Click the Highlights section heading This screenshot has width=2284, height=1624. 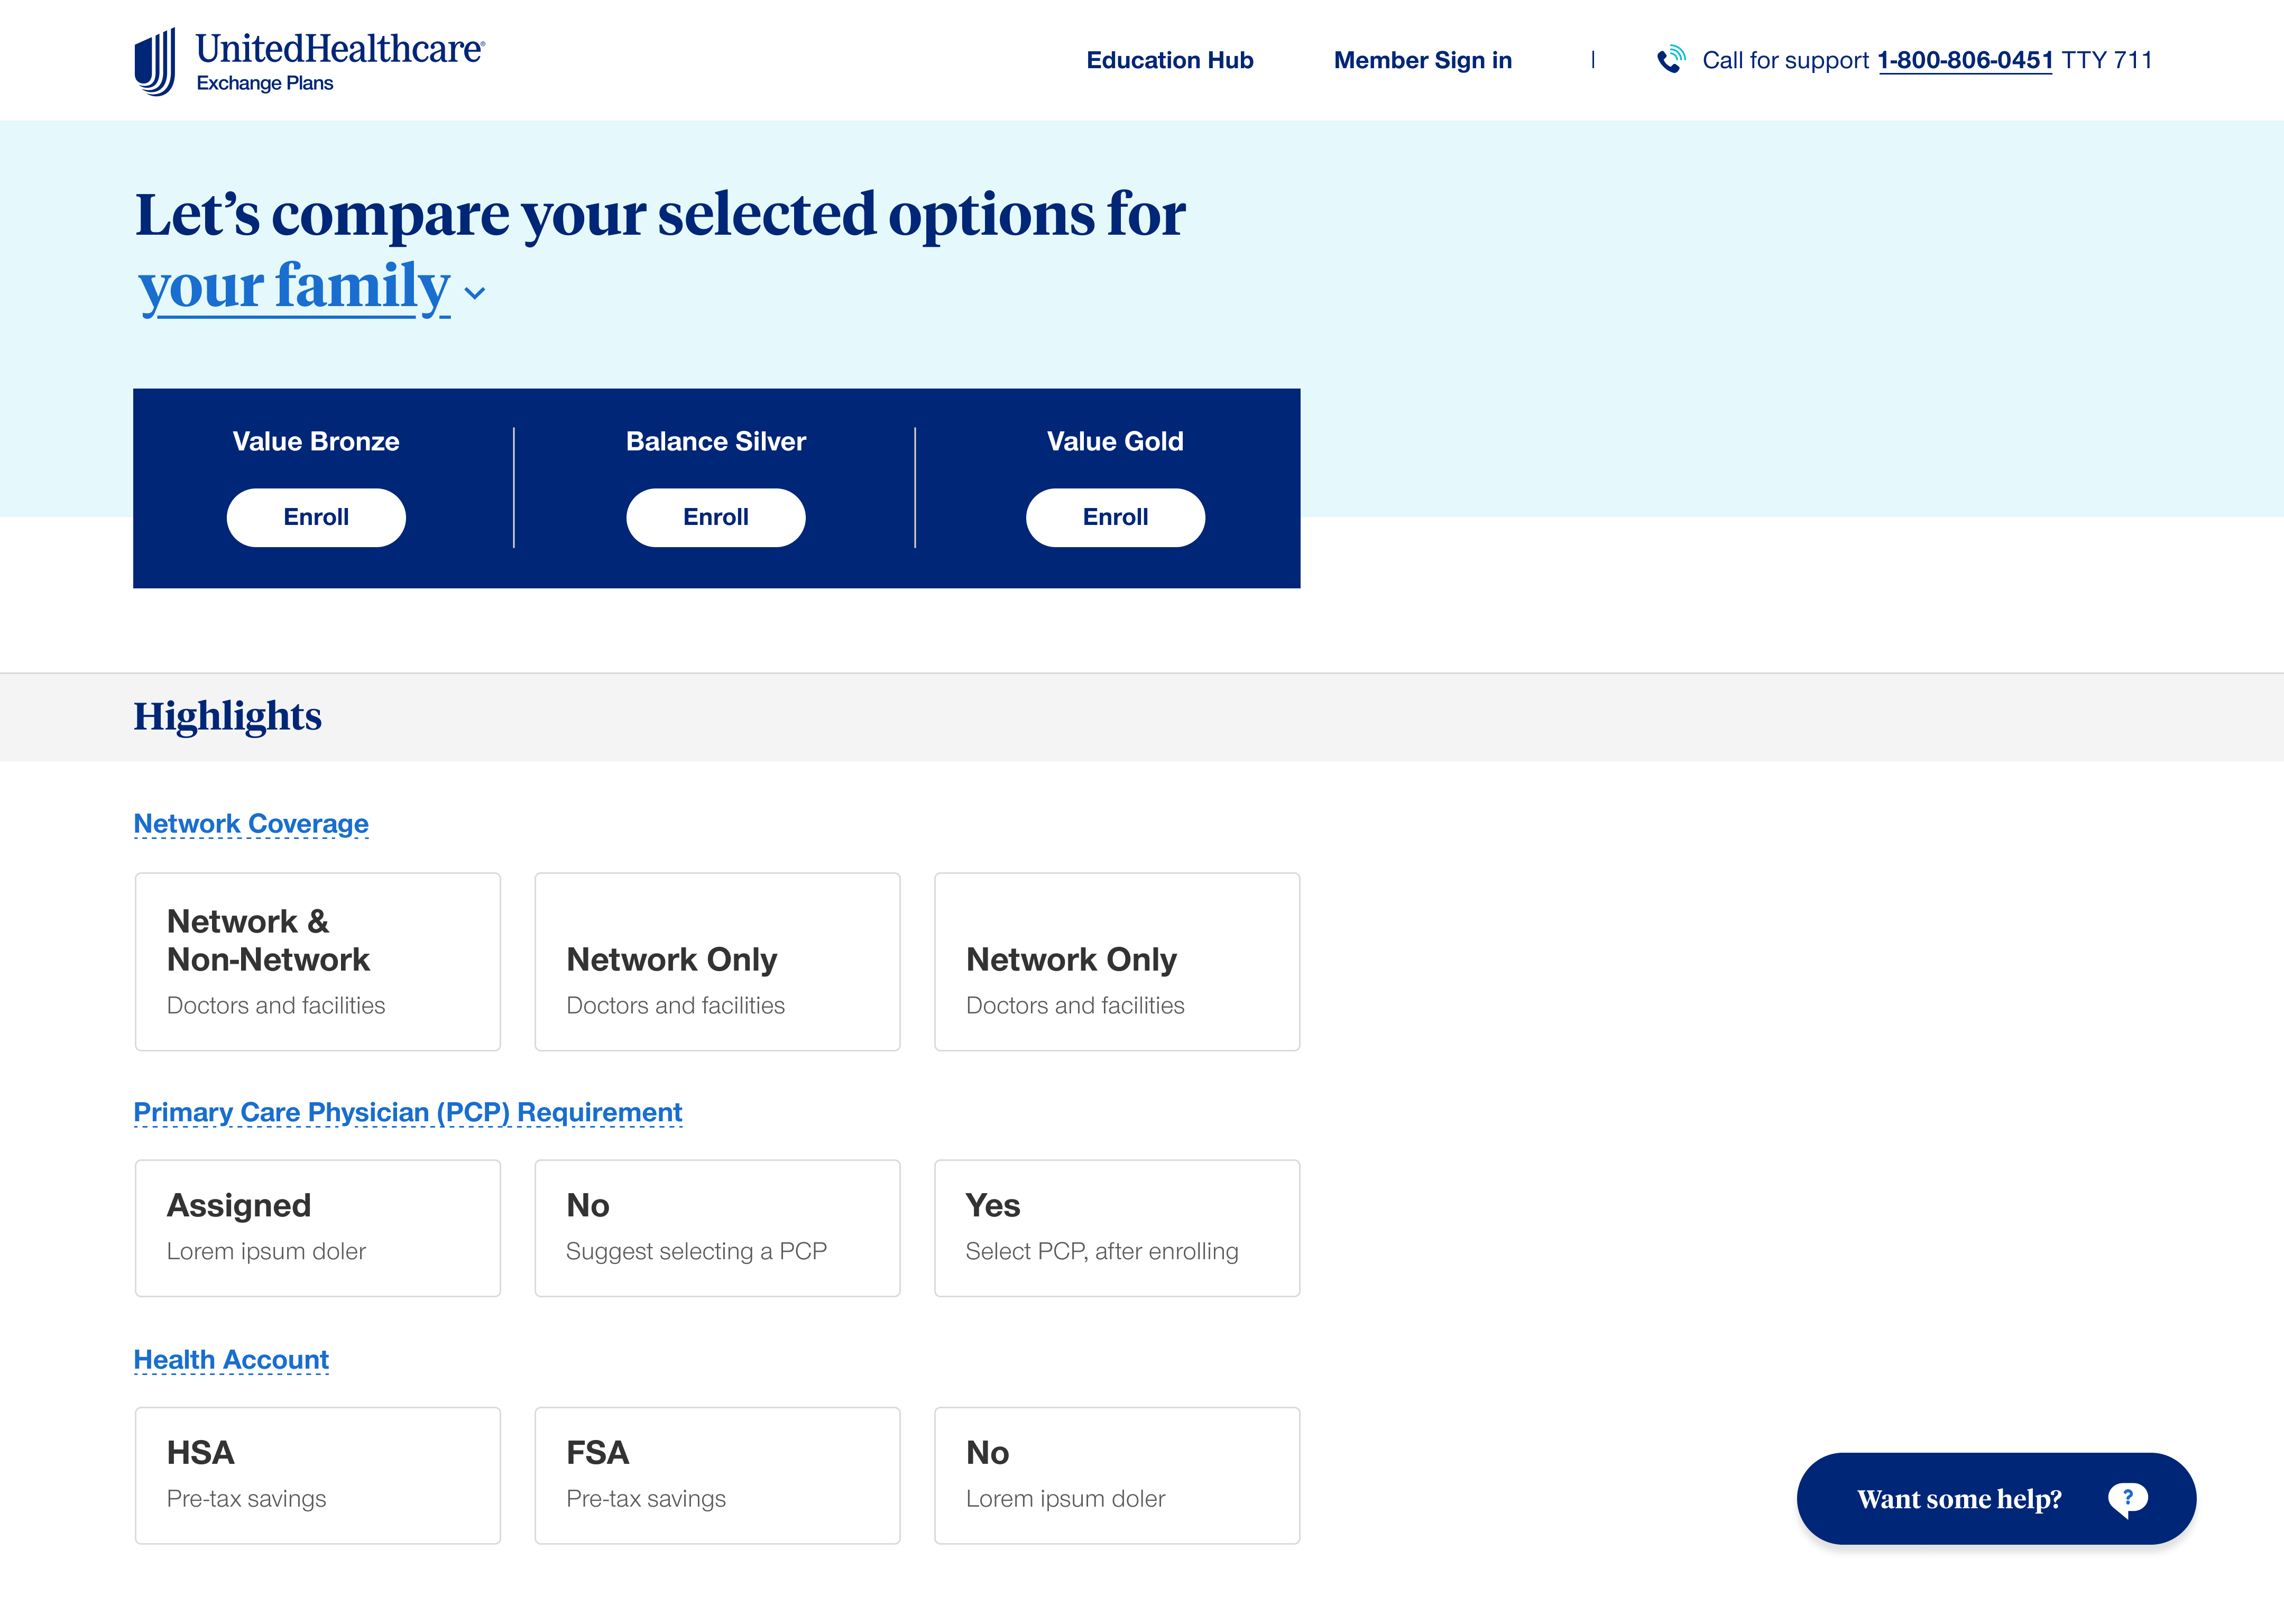pyautogui.click(x=227, y=716)
